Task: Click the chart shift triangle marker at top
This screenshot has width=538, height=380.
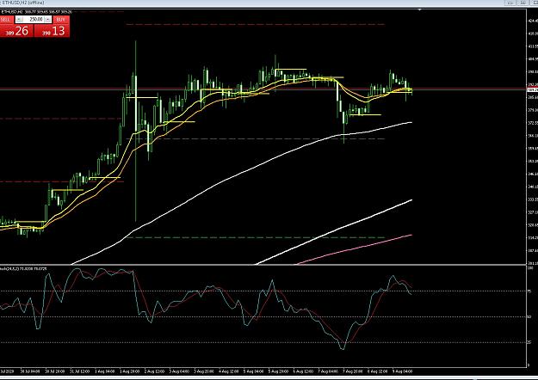Action: coord(419,10)
